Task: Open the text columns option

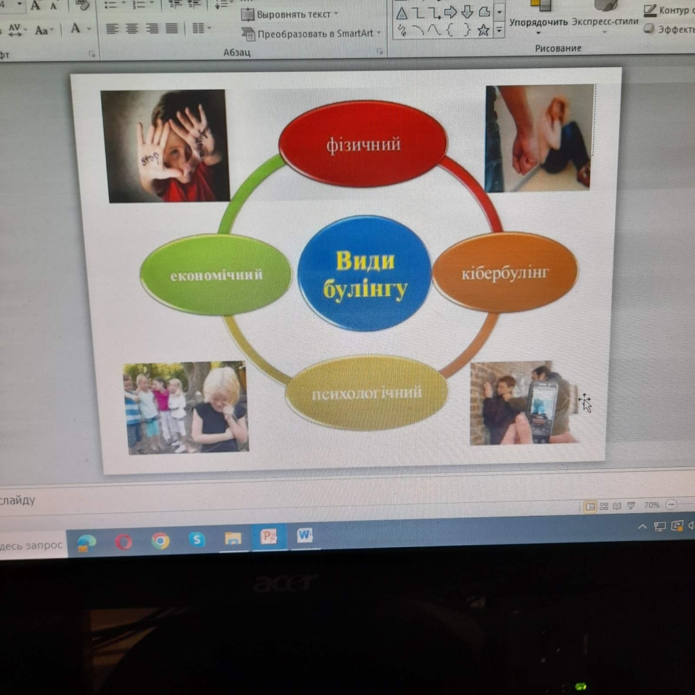Action: pos(200,29)
